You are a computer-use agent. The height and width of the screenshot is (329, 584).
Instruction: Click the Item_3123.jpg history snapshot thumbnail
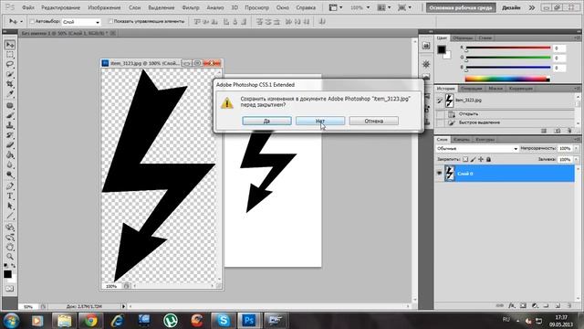449,100
